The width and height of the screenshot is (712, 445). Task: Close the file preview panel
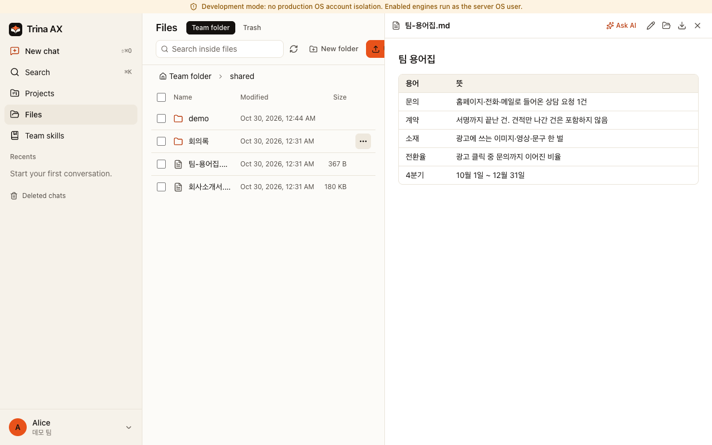point(698,26)
